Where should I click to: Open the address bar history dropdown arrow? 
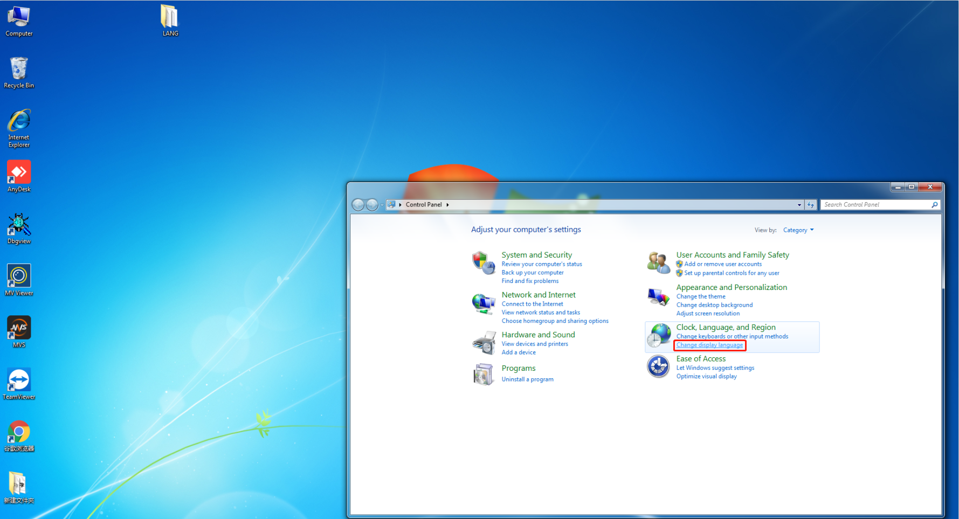[x=799, y=205]
